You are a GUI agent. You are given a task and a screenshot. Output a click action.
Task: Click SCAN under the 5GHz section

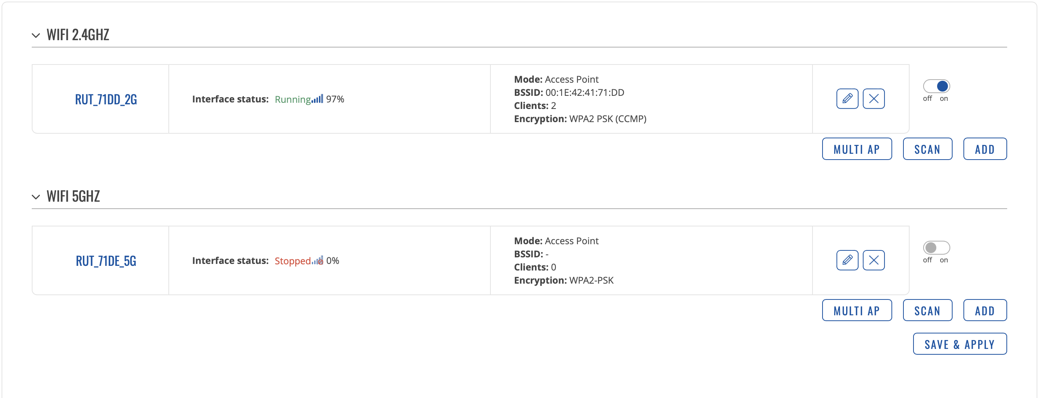click(x=927, y=310)
